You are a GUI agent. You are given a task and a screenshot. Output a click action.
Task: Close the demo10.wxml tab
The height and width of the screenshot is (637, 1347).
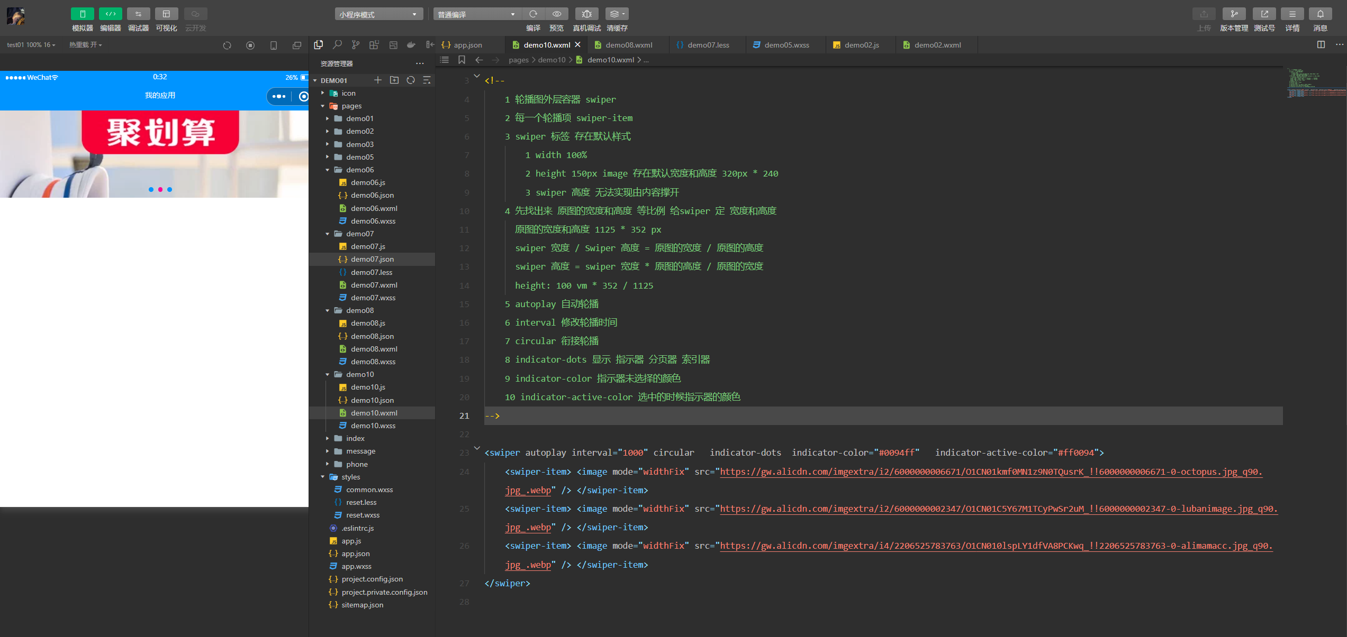tap(577, 45)
